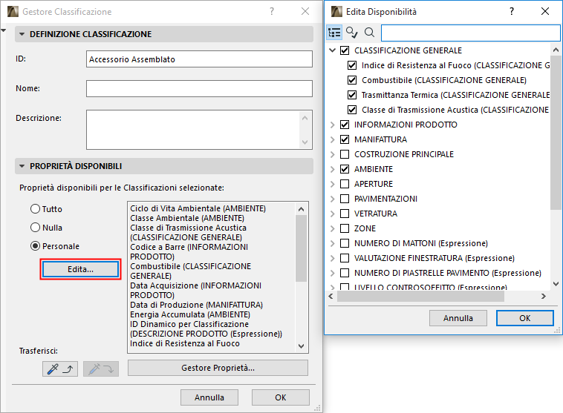Select Ciclo di Vita Ambientale (AMBIENTE) entry

click(x=198, y=208)
